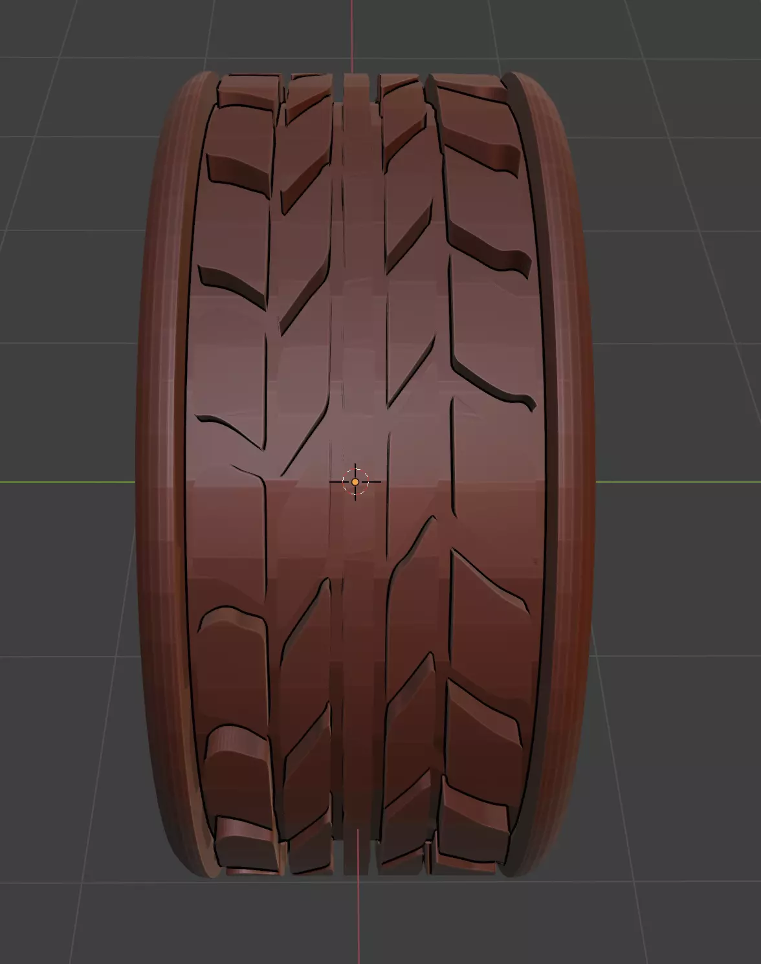Image resolution: width=761 pixels, height=964 pixels.
Task: Click the orange origin dot of the tire
Action: pyautogui.click(x=355, y=482)
